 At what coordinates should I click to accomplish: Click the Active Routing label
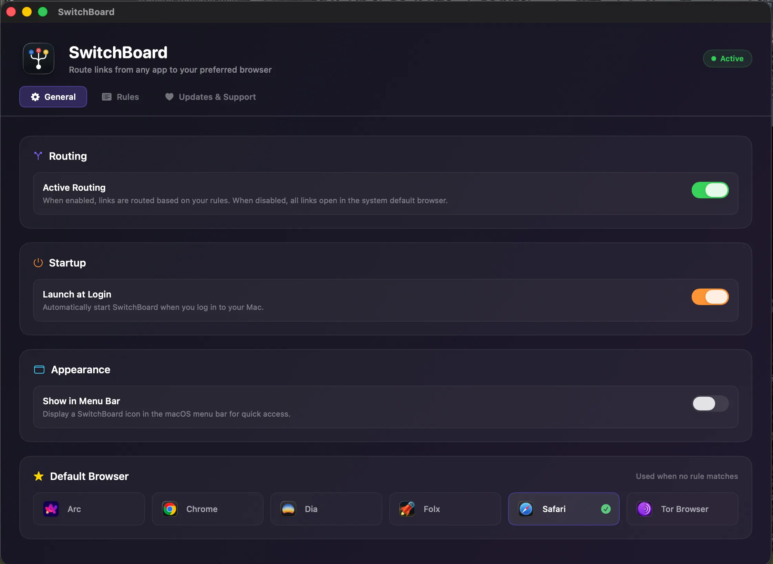coord(74,187)
